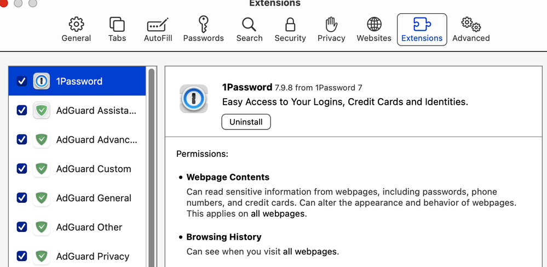Click the extensions list scrollbar
The image size is (547, 267).
pyautogui.click(x=152, y=164)
